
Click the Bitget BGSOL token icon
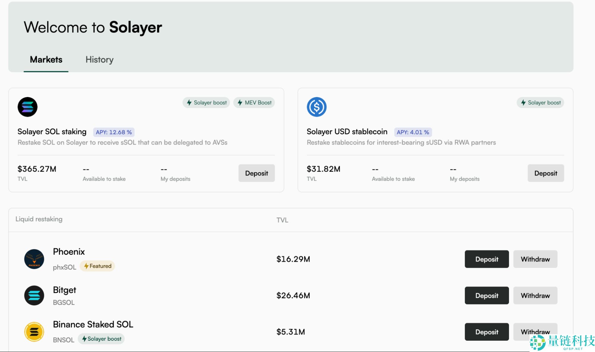coord(34,295)
